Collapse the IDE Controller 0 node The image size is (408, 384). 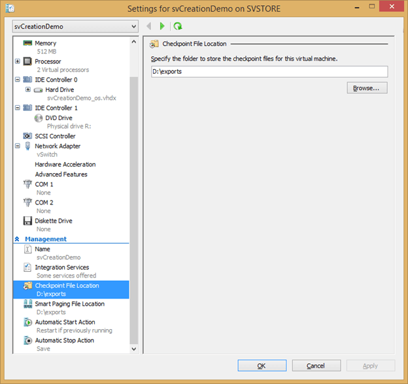pyautogui.click(x=18, y=80)
